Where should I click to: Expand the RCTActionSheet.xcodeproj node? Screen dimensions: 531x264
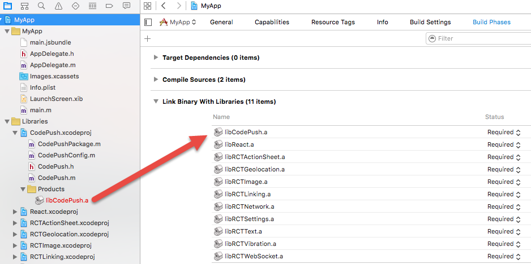click(x=15, y=223)
